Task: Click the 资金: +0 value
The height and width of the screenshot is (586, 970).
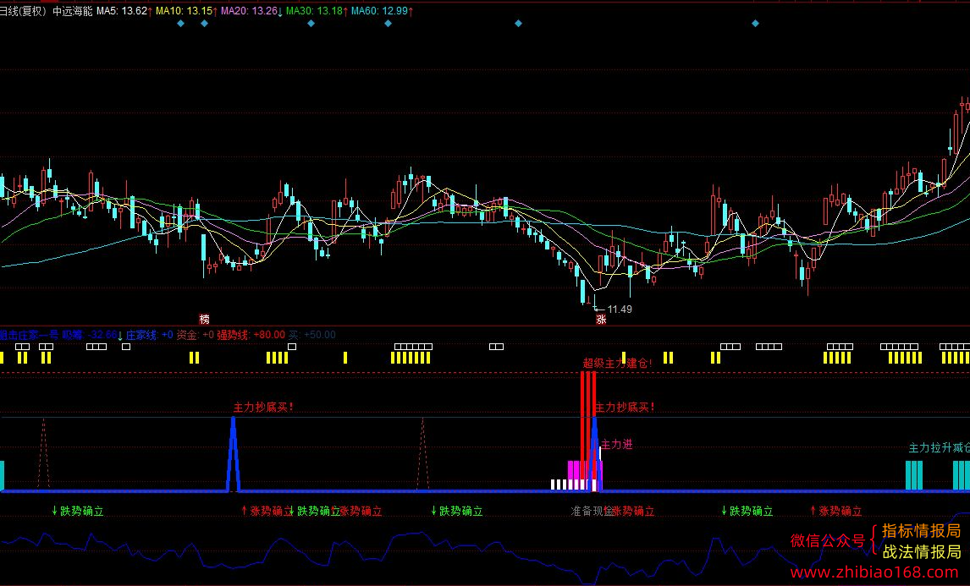Action: 195,335
